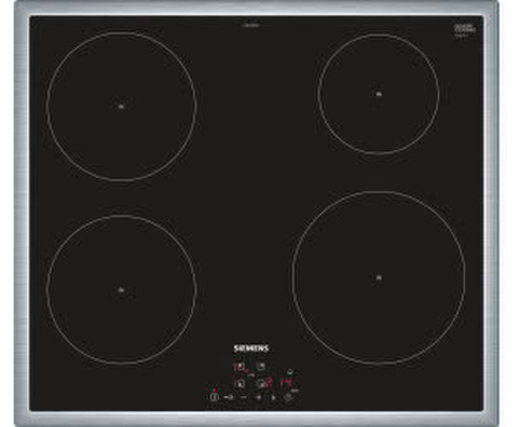Screen dimensions: 513x427
Task: Click the induction label in top right corner
Action: point(464,30)
